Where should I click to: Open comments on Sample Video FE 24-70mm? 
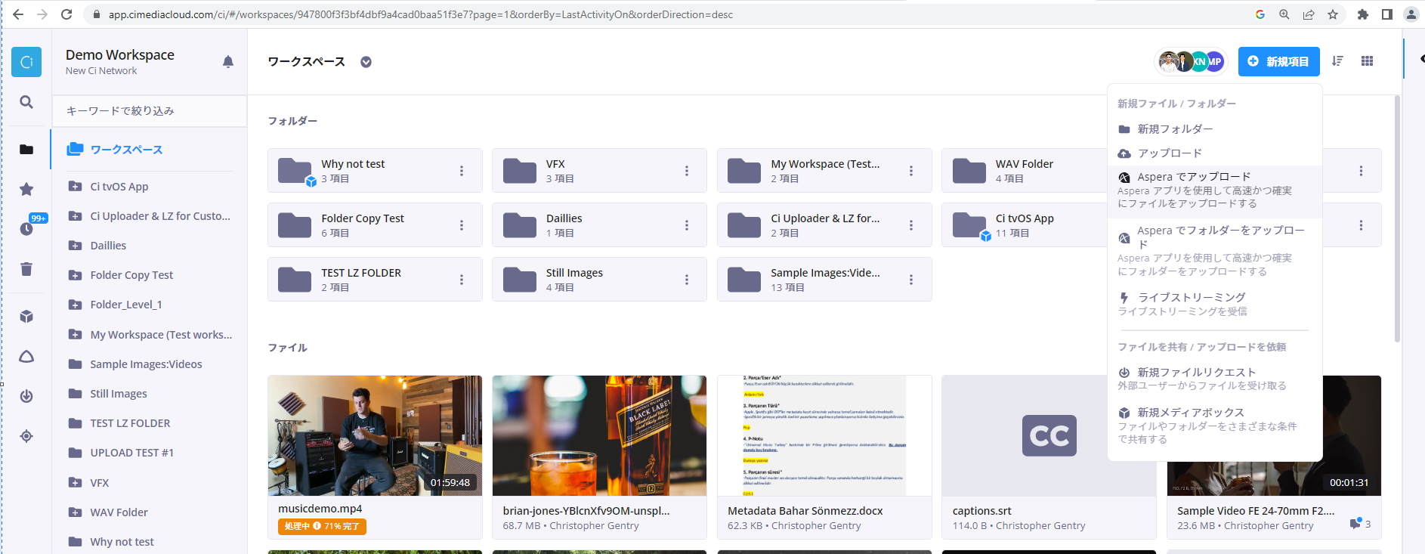(1359, 524)
